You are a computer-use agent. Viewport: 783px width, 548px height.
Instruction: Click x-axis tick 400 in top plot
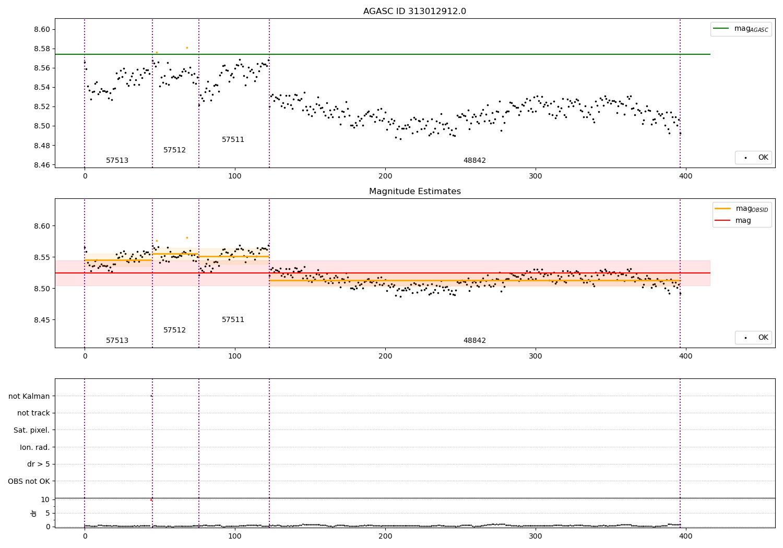point(685,176)
